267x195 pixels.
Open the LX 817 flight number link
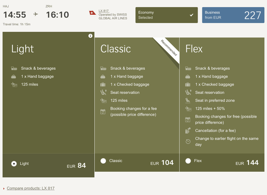pyautogui.click(x=104, y=11)
